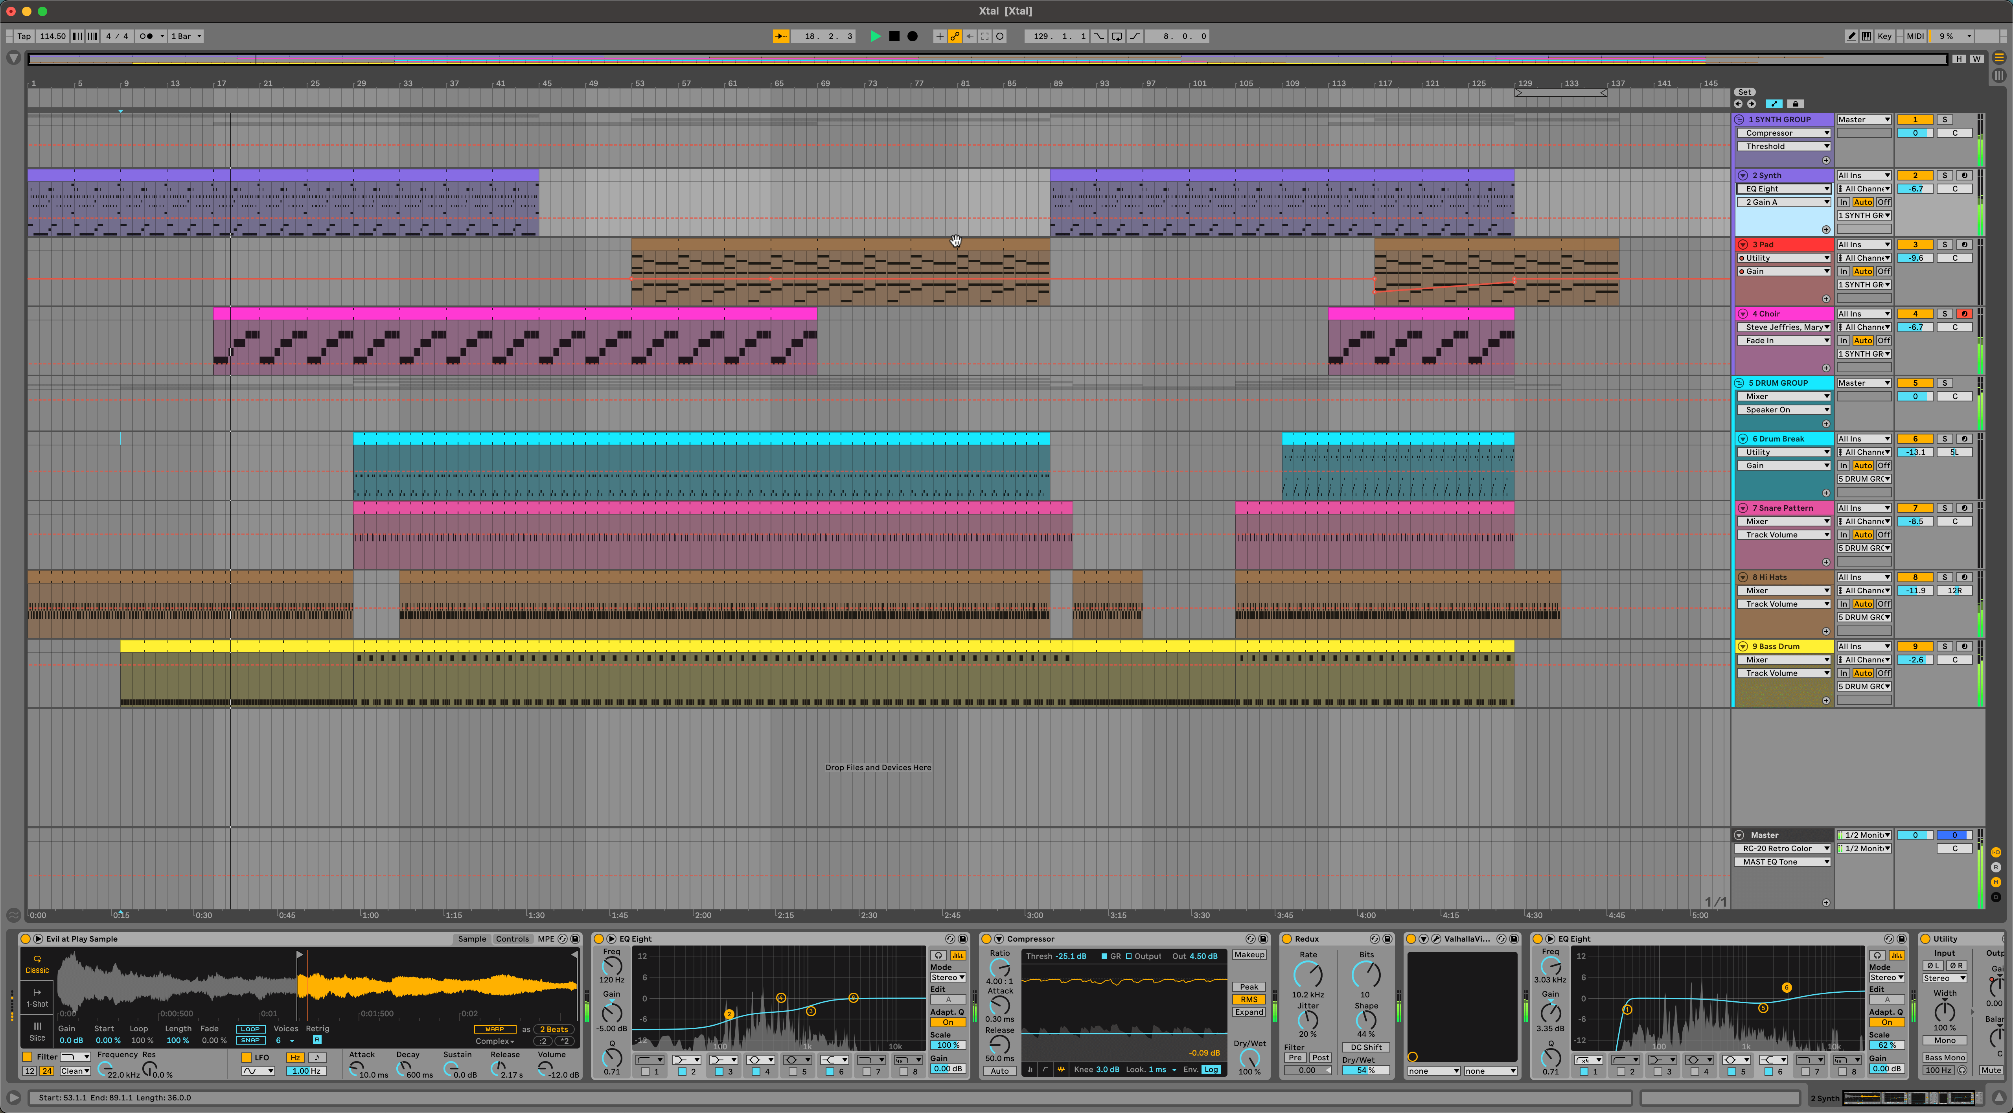Select Classic mode tab in Simpler

click(x=37, y=964)
